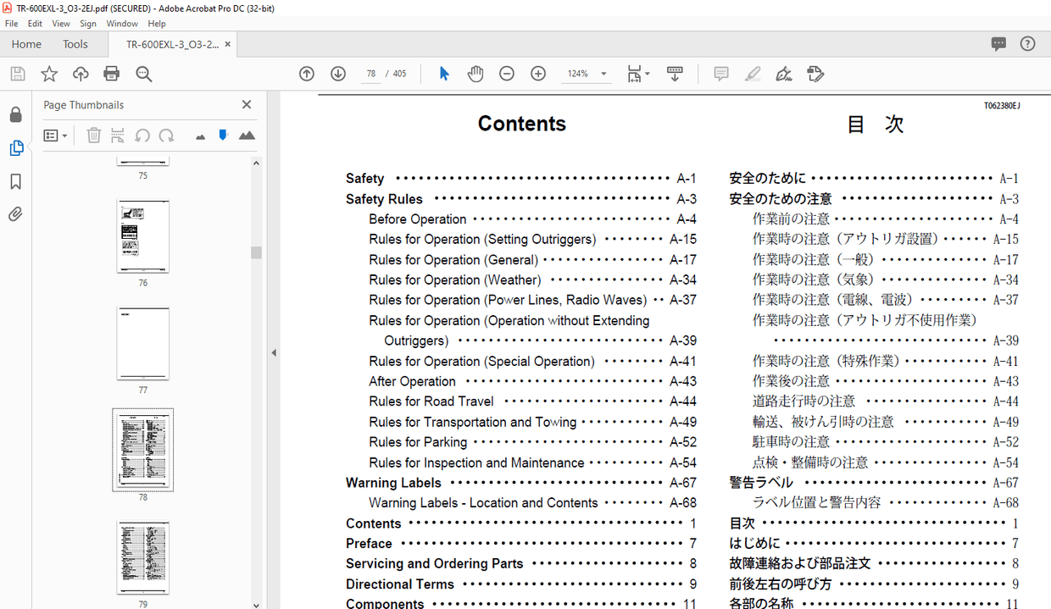This screenshot has width=1051, height=609.
Task: Add a star to this file
Action: pos(49,75)
